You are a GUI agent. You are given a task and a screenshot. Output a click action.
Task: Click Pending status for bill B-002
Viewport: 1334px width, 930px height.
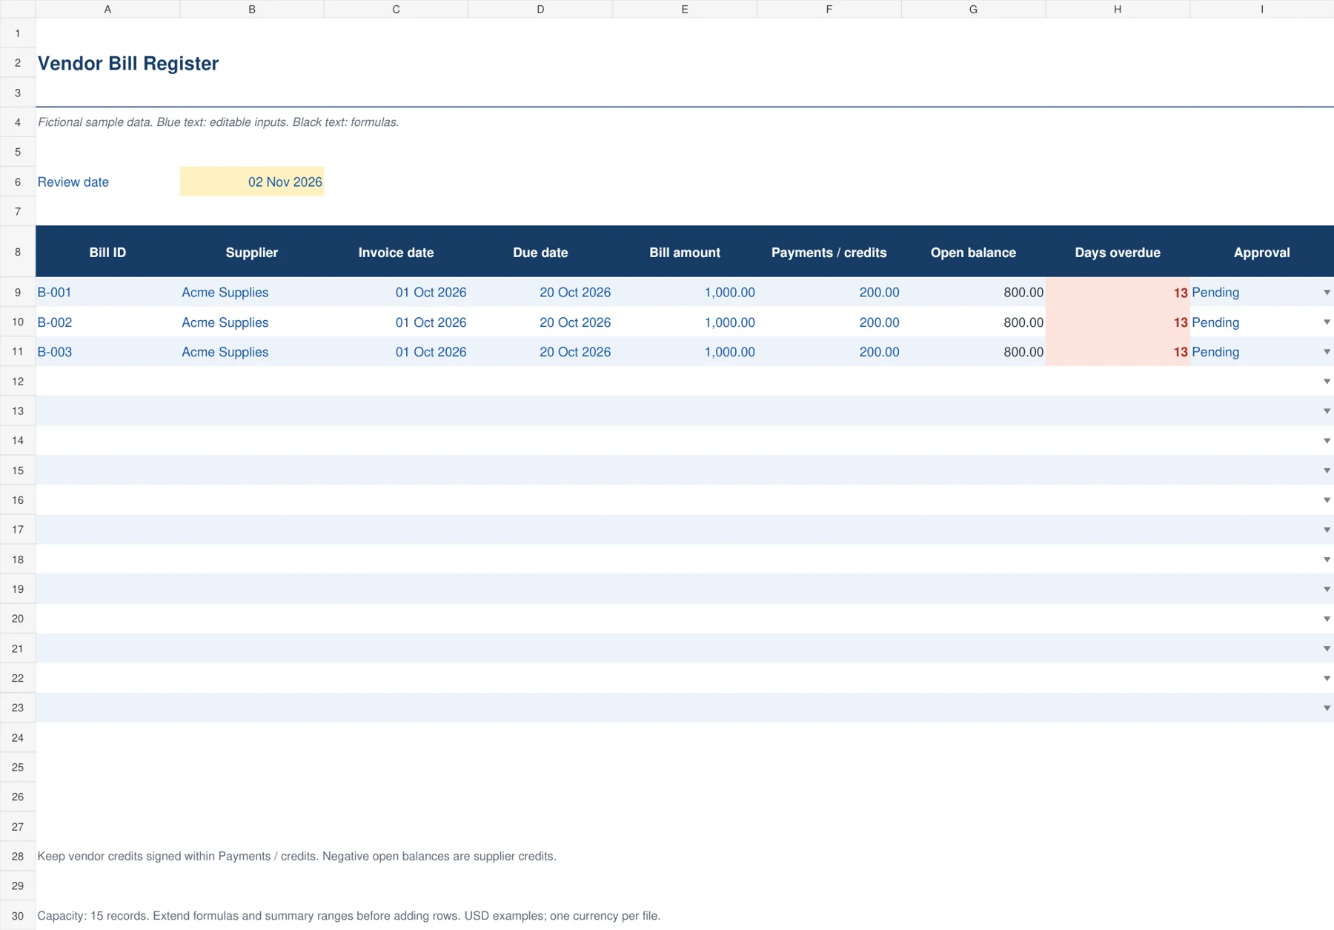[1215, 322]
